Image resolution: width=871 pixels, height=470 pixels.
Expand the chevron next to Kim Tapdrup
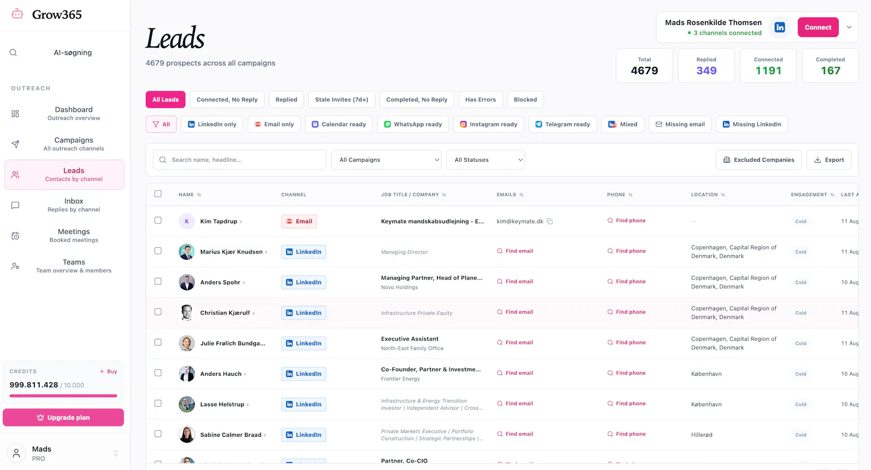pyautogui.click(x=241, y=222)
